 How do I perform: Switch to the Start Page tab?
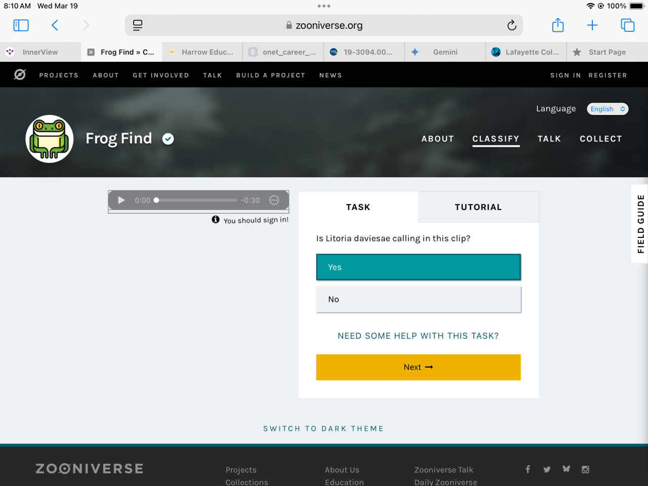(x=607, y=52)
